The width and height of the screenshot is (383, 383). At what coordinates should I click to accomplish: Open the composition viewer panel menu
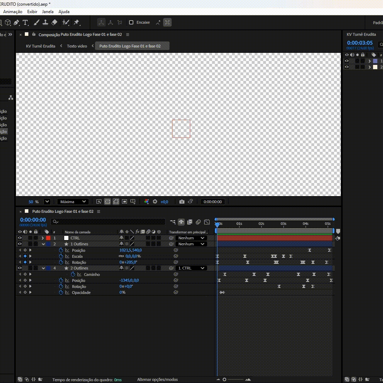pos(128,35)
